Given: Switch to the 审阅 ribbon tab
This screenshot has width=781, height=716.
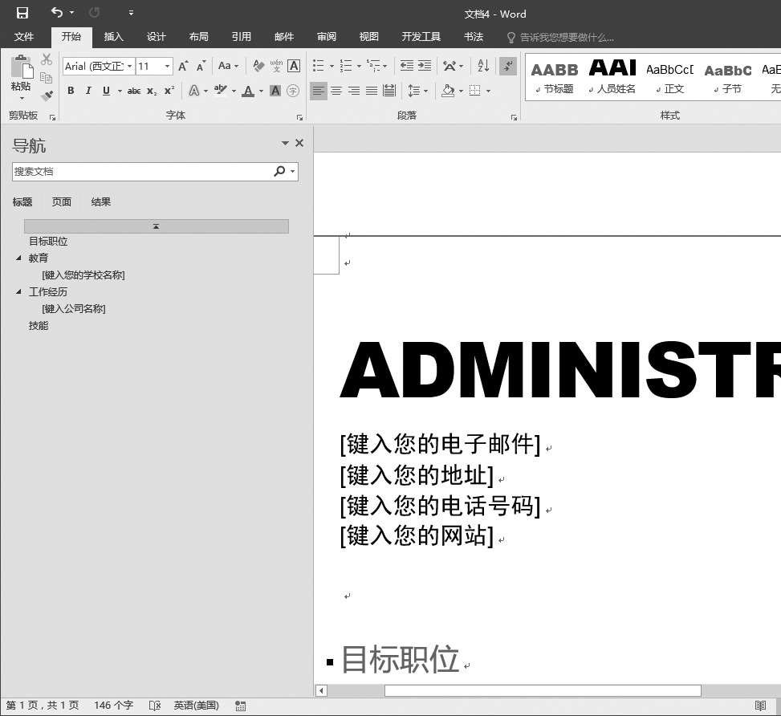Looking at the screenshot, I should tap(326, 37).
